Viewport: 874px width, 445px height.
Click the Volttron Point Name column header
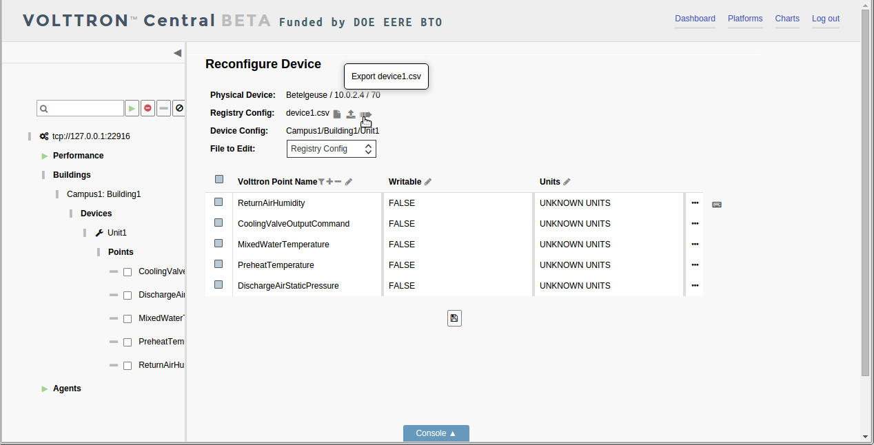pos(277,182)
